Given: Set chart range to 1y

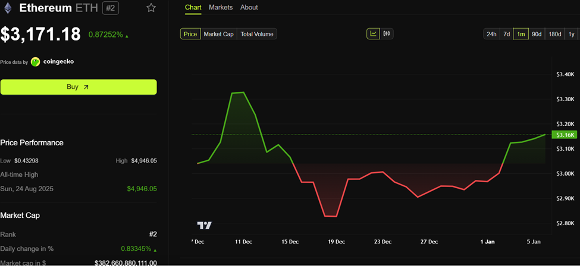Looking at the screenshot, I should tap(572, 34).
